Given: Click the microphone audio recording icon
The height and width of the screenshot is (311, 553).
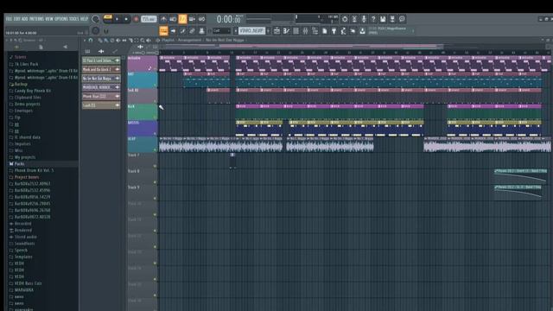Looking at the screenshot, I should coord(364,19).
